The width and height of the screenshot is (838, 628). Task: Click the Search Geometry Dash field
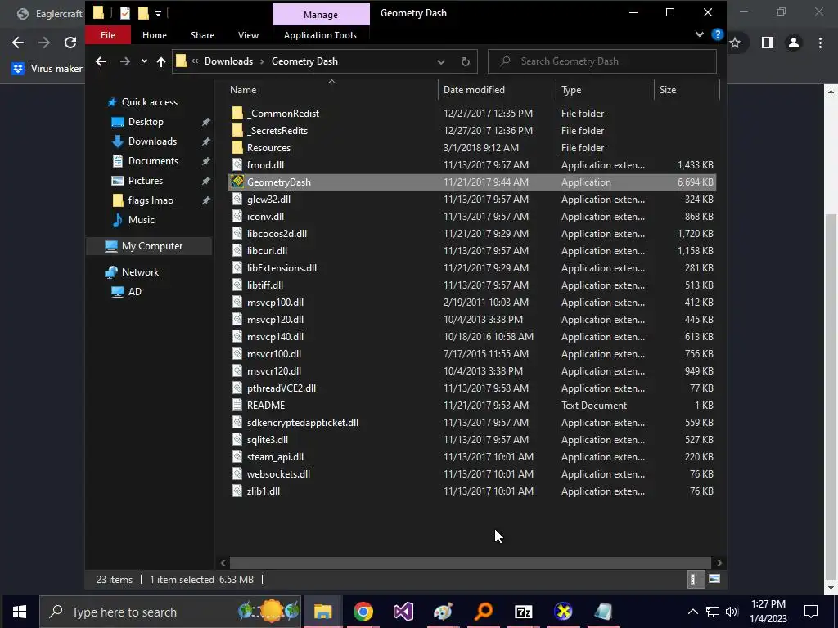[601, 61]
